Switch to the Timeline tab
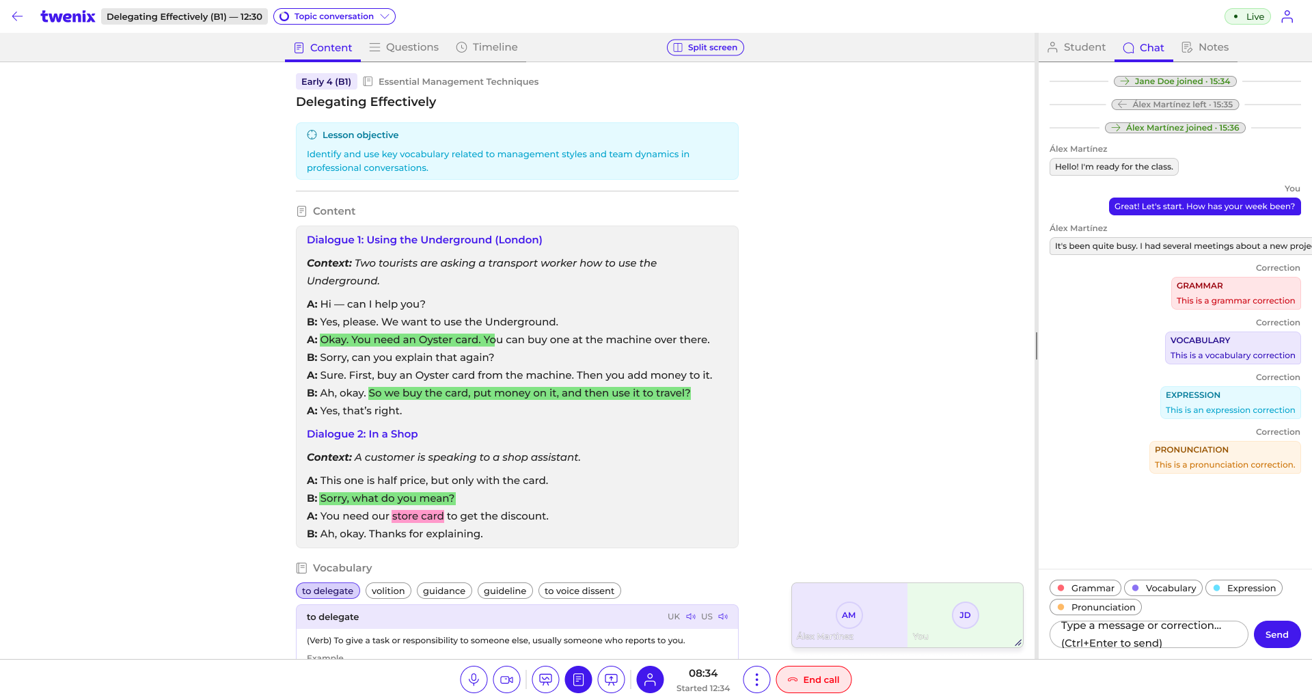The image size is (1312, 700). (487, 47)
